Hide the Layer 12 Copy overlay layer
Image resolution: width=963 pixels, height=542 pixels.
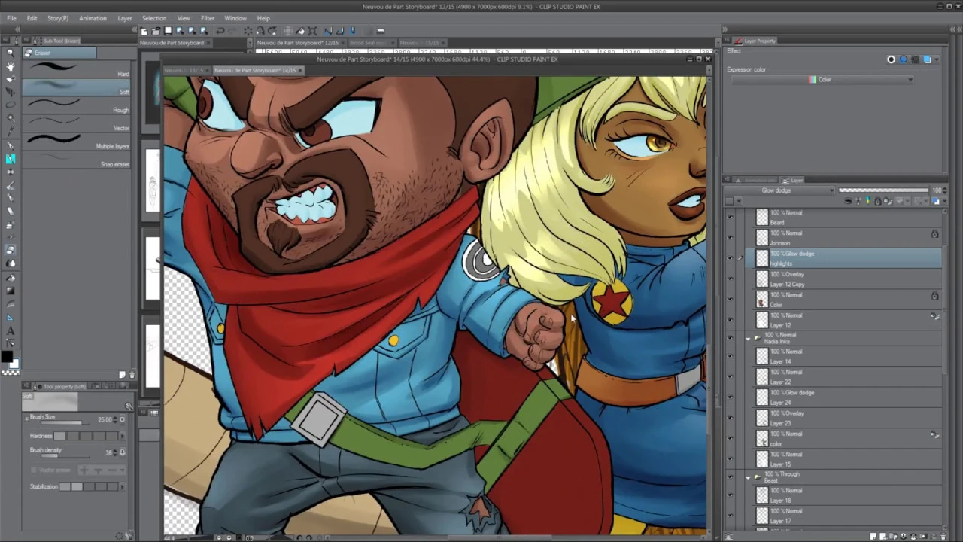(x=729, y=279)
